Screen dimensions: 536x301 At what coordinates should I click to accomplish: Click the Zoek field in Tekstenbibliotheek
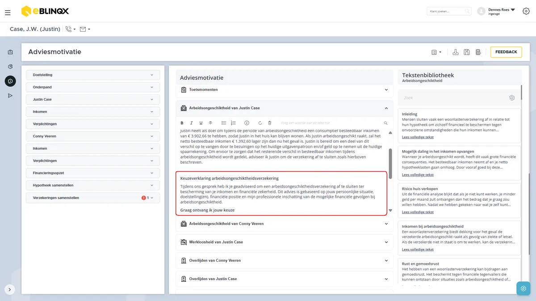click(459, 98)
